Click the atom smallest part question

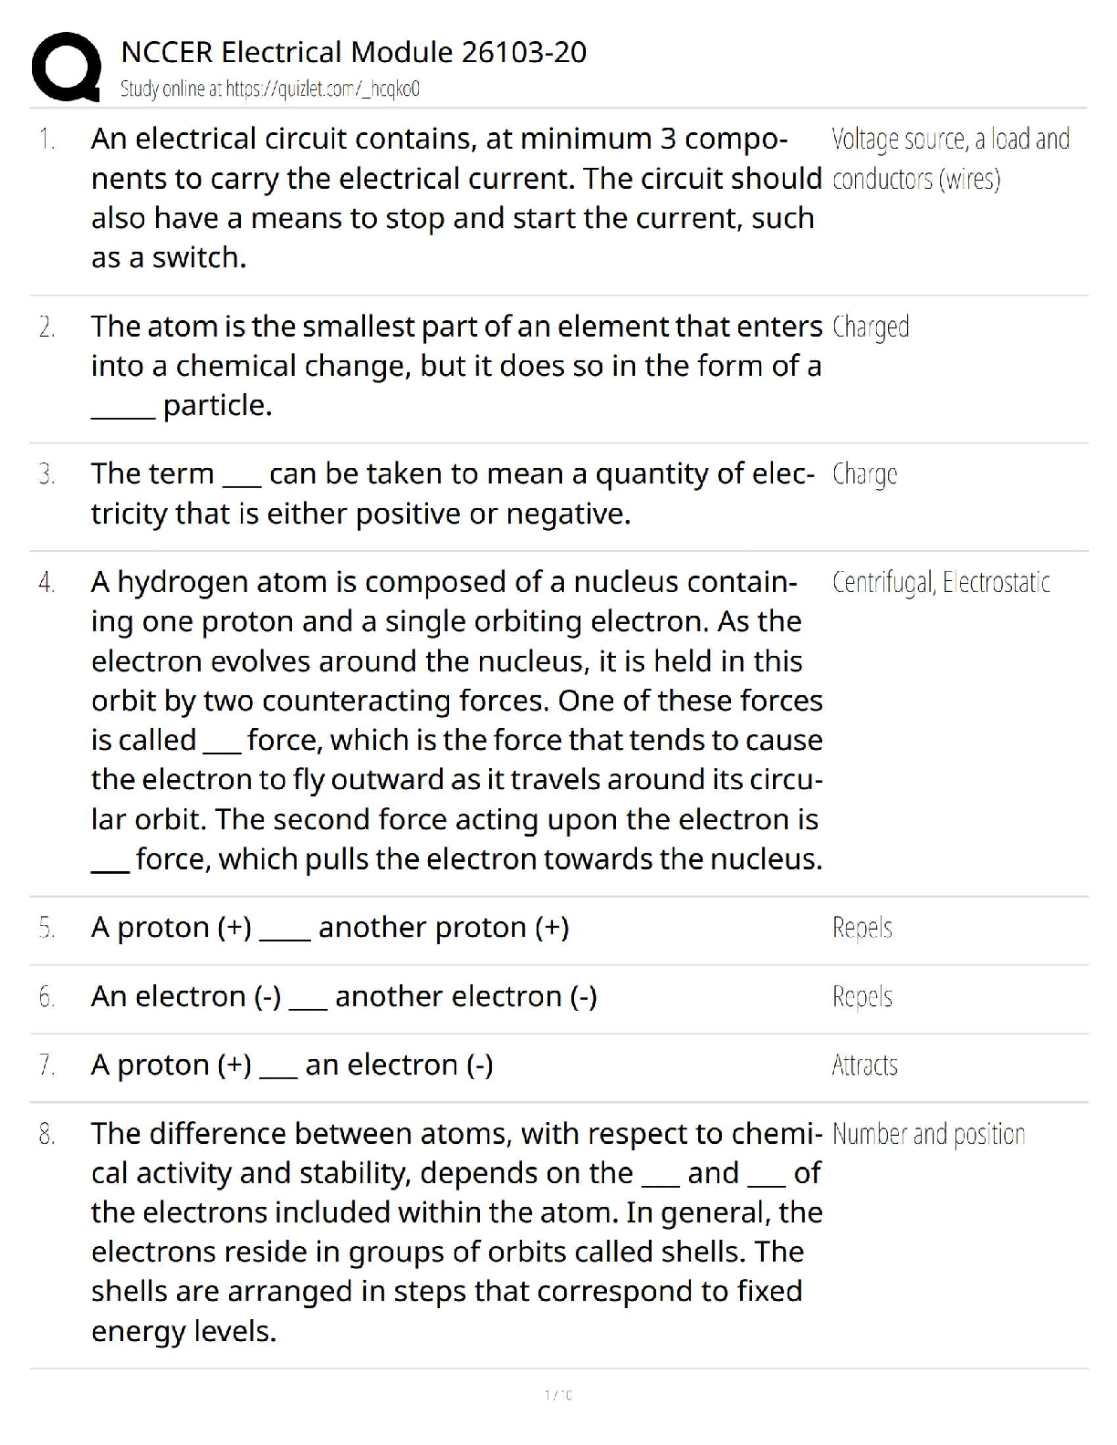click(x=455, y=366)
